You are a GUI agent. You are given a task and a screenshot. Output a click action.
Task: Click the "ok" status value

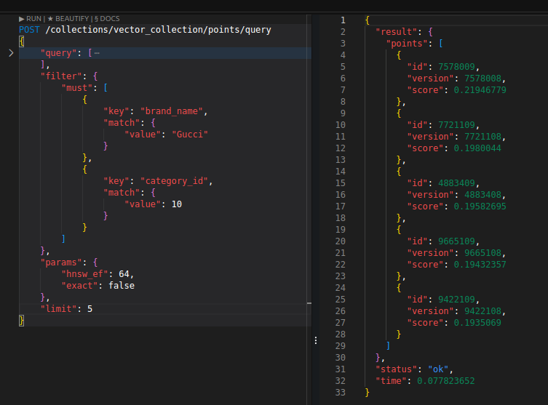(437, 369)
